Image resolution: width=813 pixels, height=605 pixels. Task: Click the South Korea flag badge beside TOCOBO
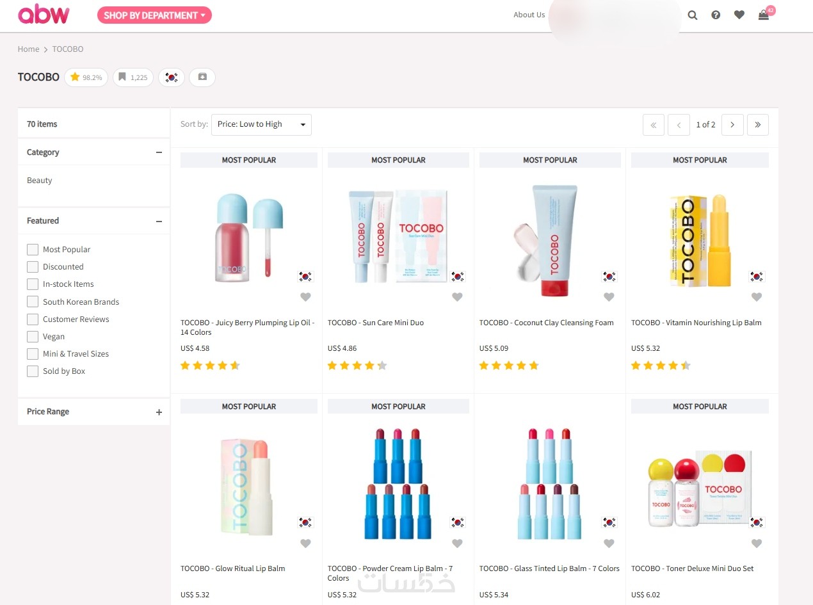pyautogui.click(x=172, y=77)
